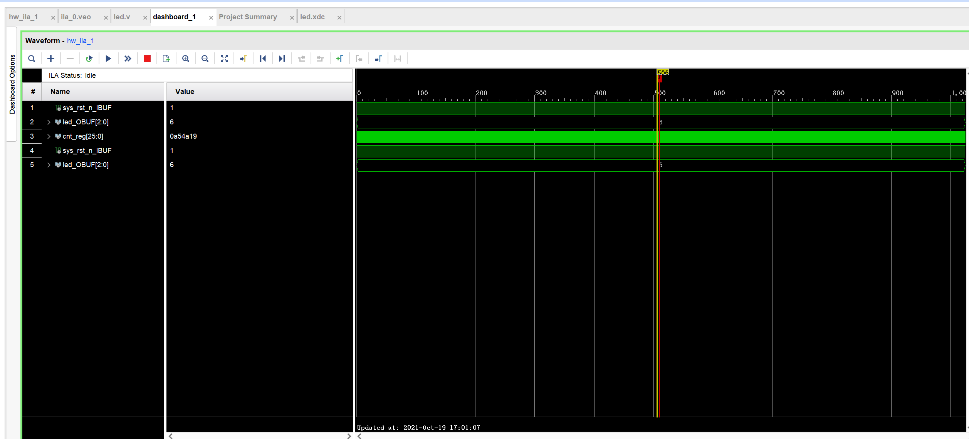The image size is (969, 439).
Task: Close the led.xdc tab
Action: tap(339, 17)
